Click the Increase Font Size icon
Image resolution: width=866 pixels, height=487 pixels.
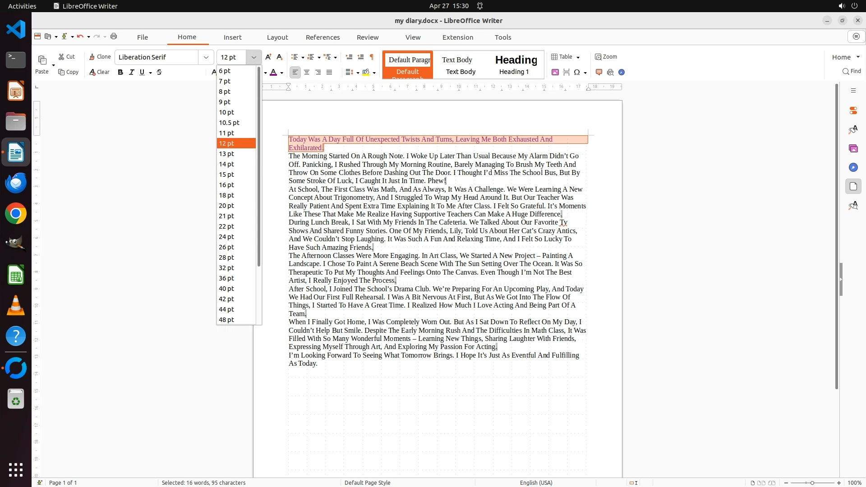coord(268,57)
